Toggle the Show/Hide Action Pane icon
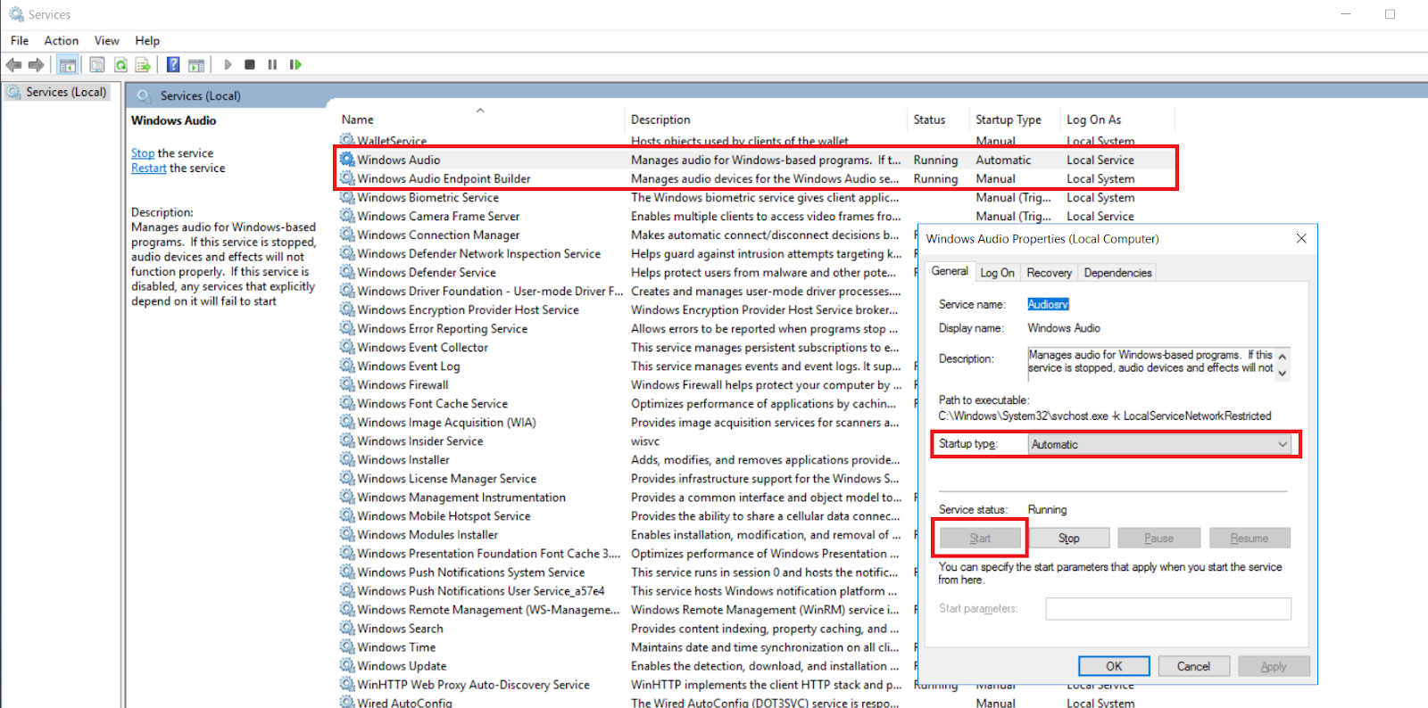This screenshot has width=1428, height=708. (x=196, y=64)
